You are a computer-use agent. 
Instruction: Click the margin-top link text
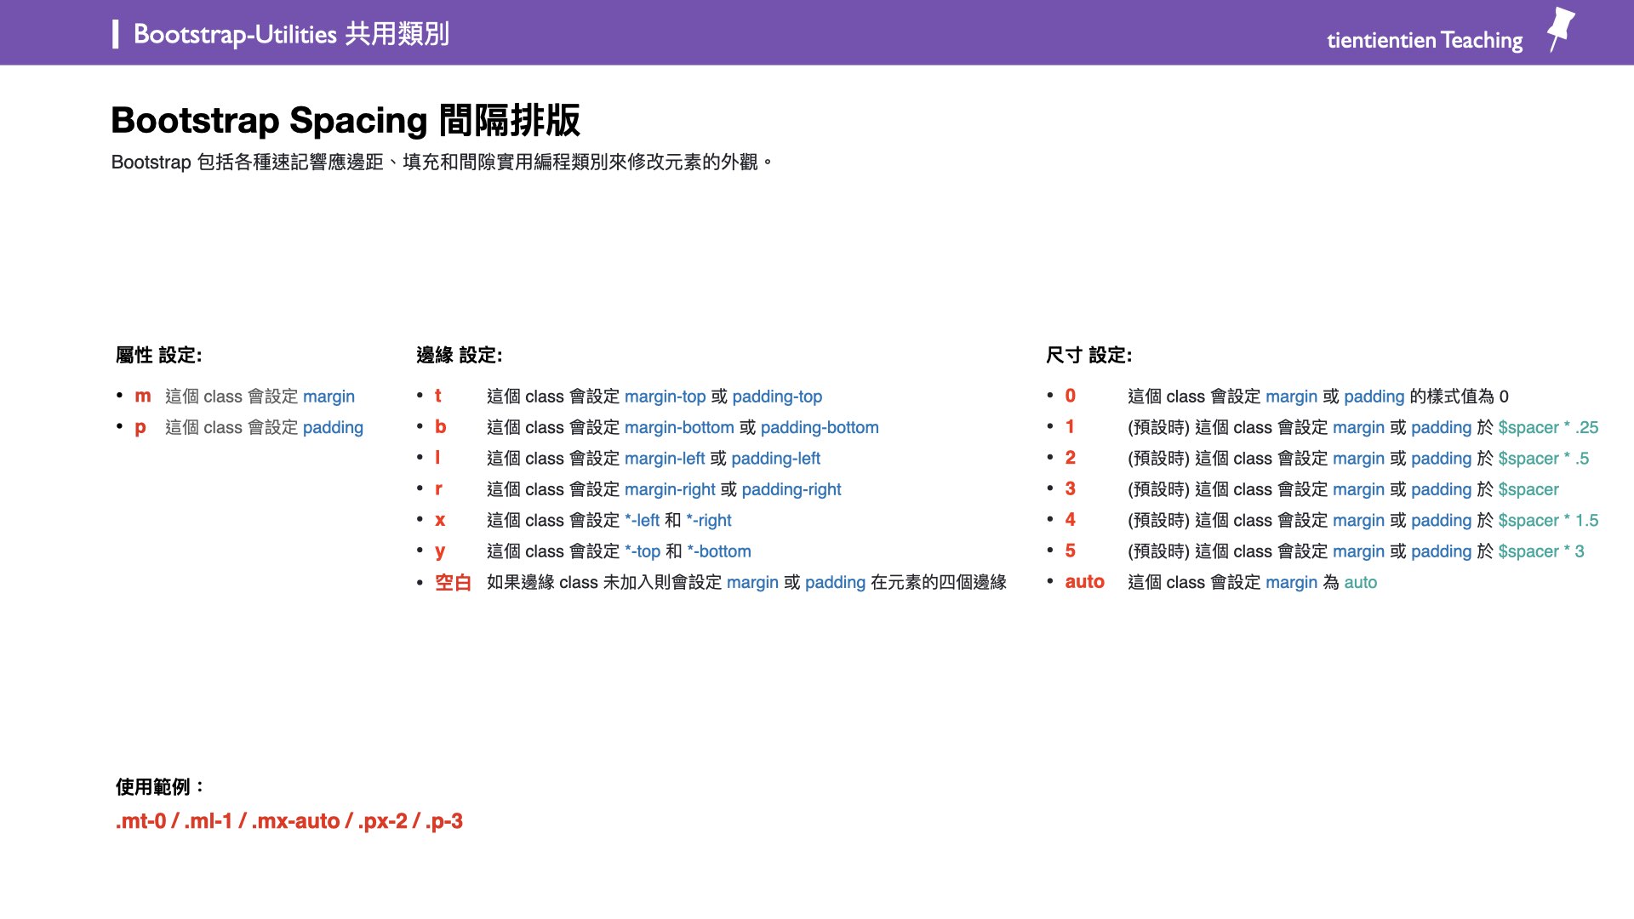664,396
